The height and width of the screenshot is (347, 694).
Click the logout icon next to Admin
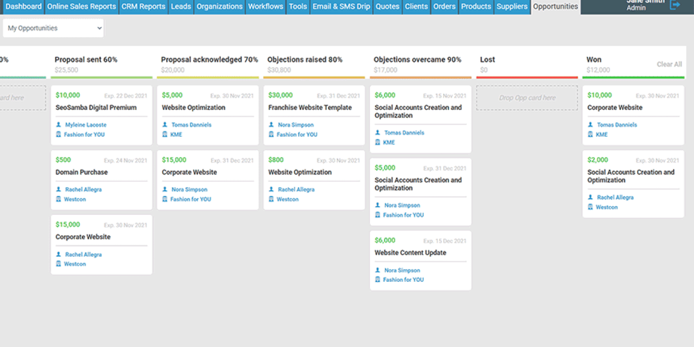[675, 5]
